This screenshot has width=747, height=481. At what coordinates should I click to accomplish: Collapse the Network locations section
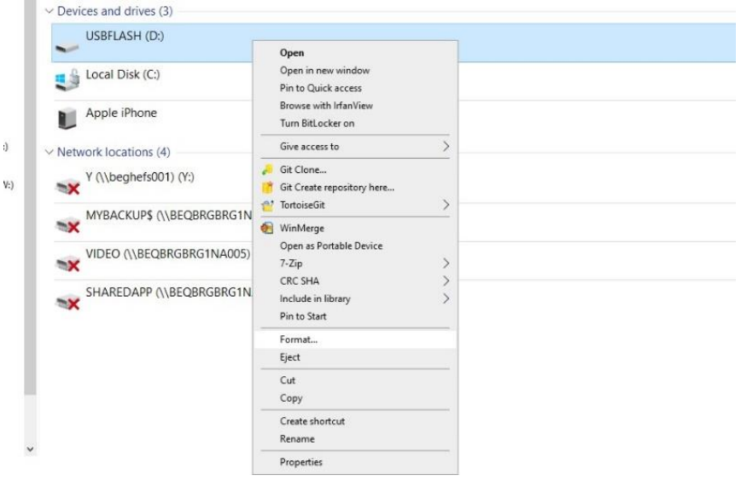49,153
